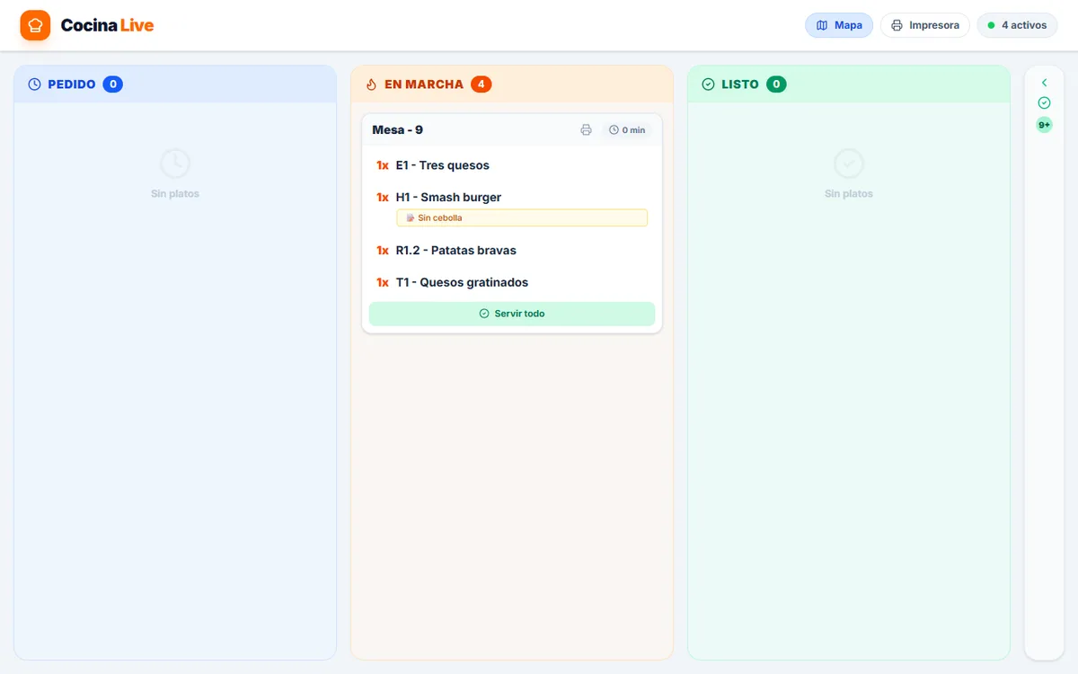Select the H1 - Smash burger item
Viewport: 1078px width, 674px height.
tap(512, 198)
